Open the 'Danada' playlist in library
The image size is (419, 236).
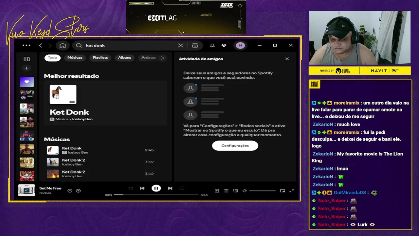[27, 176]
